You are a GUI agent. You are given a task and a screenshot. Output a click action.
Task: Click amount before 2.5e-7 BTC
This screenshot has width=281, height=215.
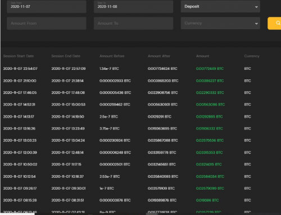click(x=108, y=117)
